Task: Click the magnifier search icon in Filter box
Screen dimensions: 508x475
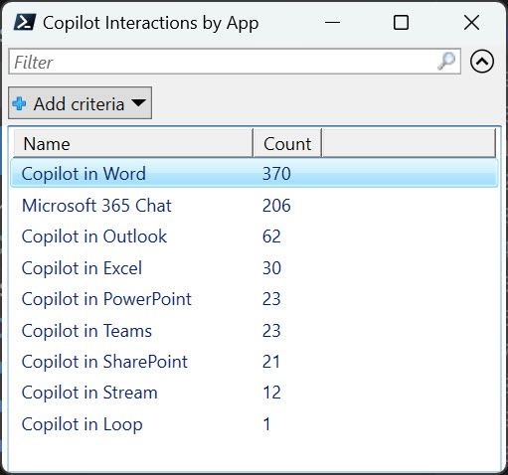Action: coord(446,62)
